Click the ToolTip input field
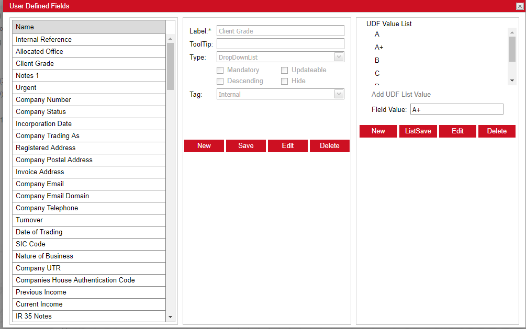This screenshot has width=526, height=329. (x=281, y=43)
